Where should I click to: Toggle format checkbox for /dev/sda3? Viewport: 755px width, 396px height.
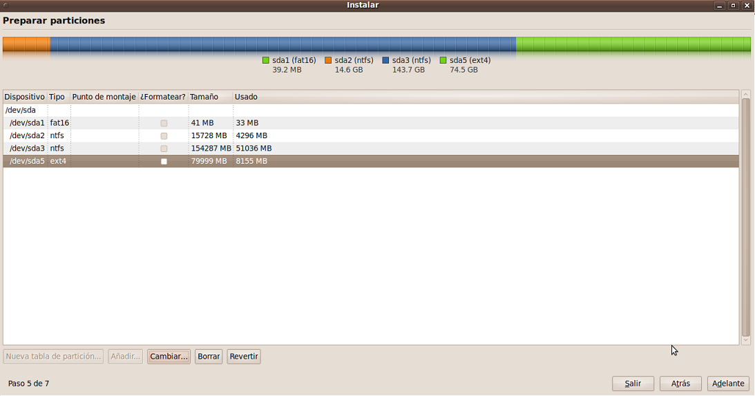164,149
